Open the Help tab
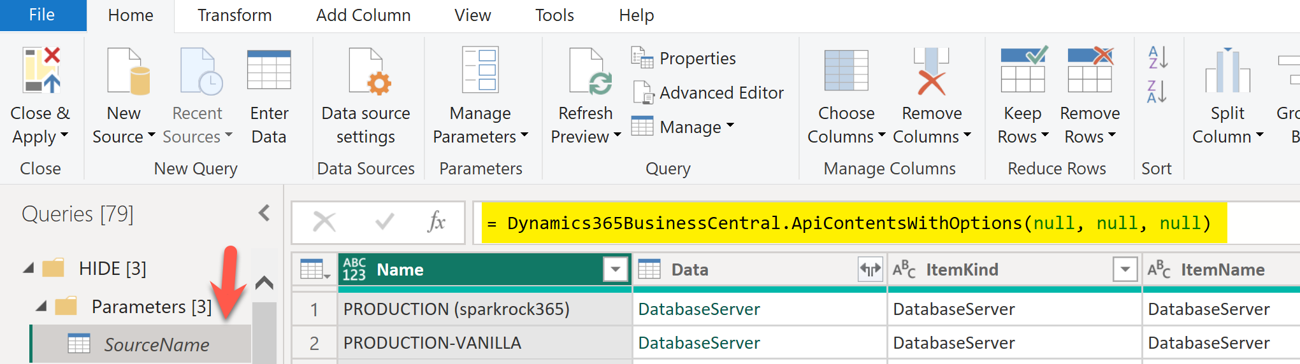The width and height of the screenshot is (1300, 364). coord(637,15)
